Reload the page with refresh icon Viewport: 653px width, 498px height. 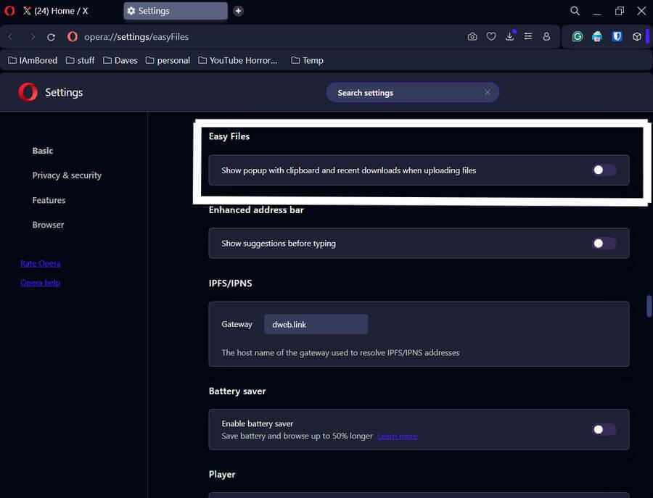52,37
